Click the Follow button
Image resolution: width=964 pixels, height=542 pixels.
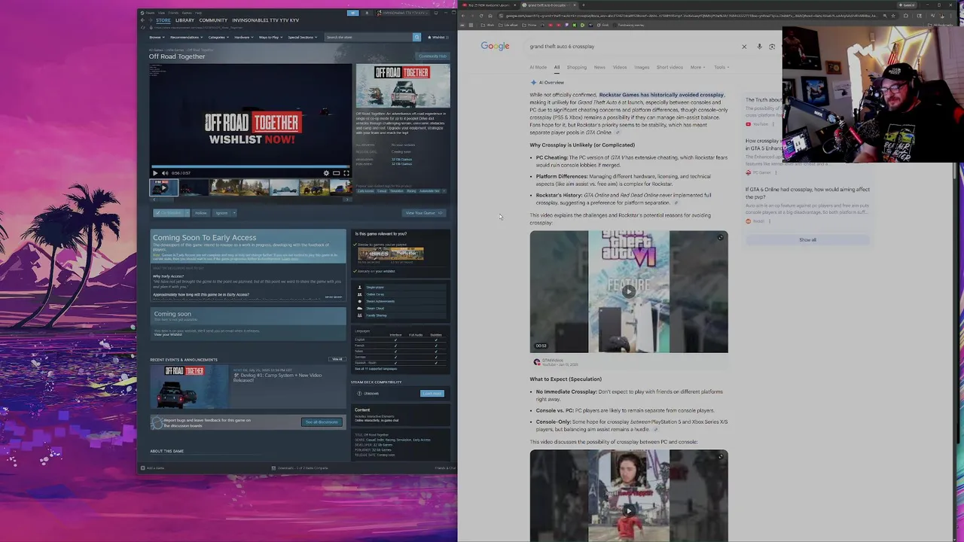click(x=201, y=213)
